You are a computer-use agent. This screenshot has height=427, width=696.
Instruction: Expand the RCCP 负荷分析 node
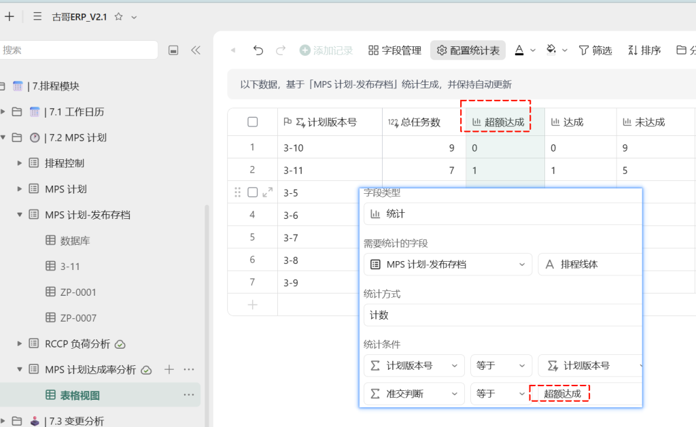tap(20, 343)
